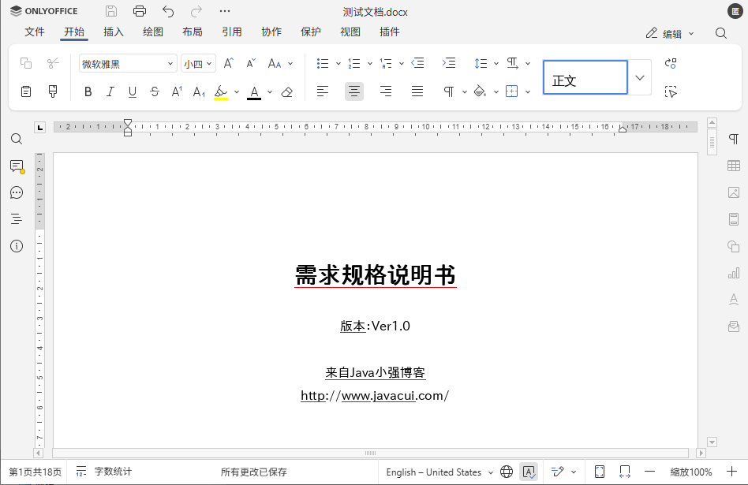The width and height of the screenshot is (748, 485).
Task: Open the Image settings panel
Action: tap(733, 191)
